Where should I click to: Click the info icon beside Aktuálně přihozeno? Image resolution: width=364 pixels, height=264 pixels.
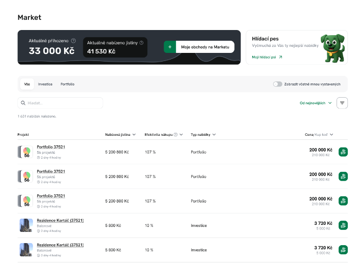point(74,41)
